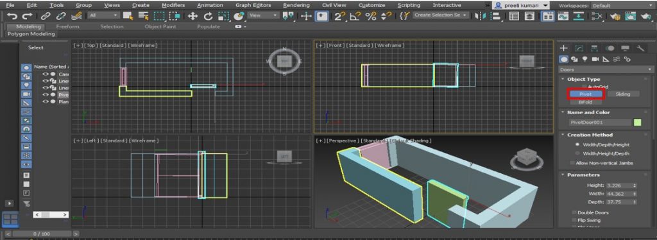Open the File menu
This screenshot has height=240, width=657.
point(10,5)
